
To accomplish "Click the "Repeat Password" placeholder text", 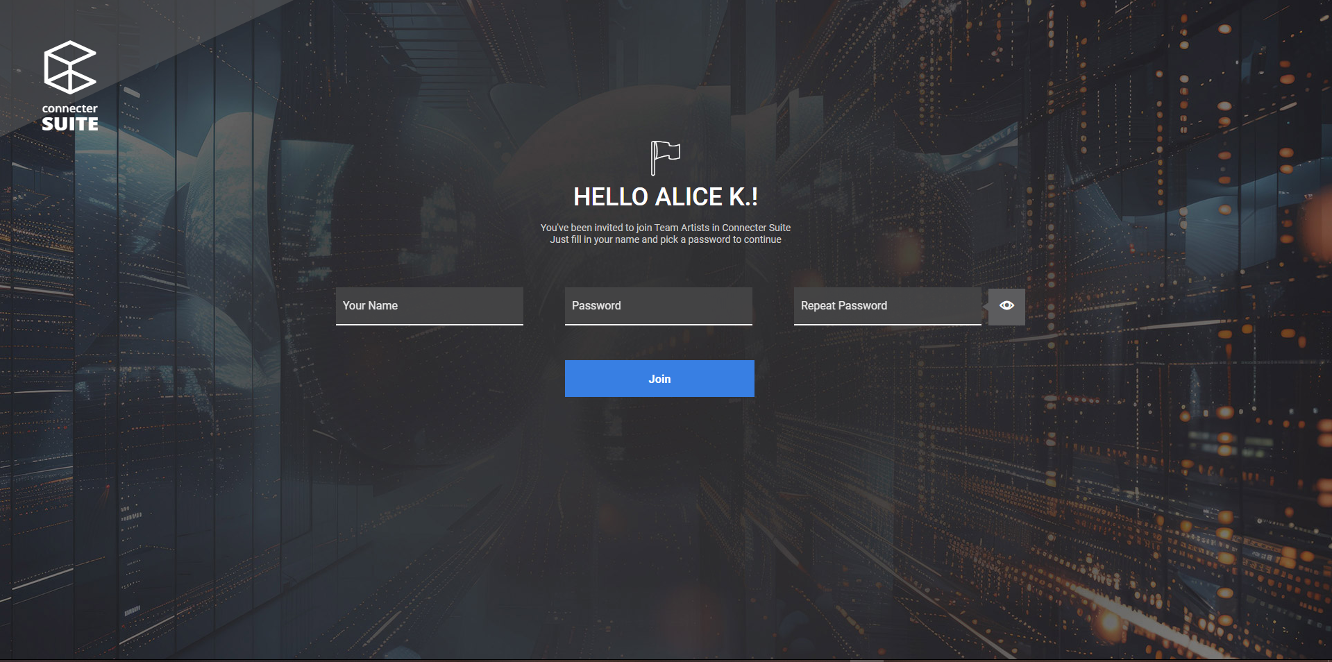I will coord(843,306).
